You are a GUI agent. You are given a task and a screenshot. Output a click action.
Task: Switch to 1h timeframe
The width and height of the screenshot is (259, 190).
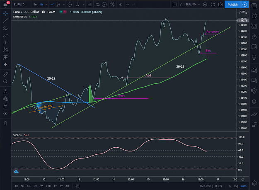point(41,5)
